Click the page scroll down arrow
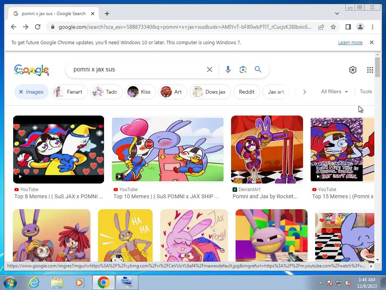 coord(377,260)
